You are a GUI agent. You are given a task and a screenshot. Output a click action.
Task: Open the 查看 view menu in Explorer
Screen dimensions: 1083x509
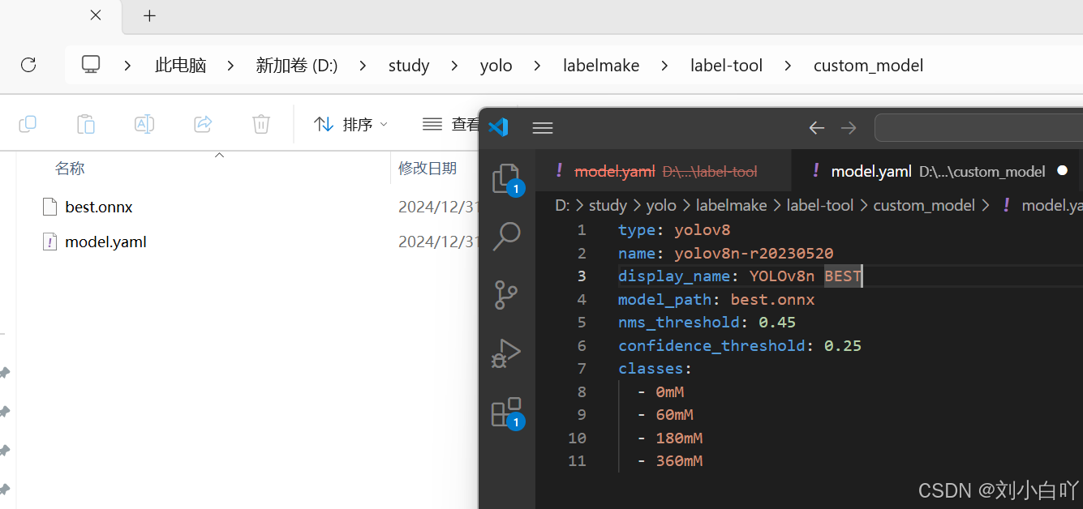point(451,124)
